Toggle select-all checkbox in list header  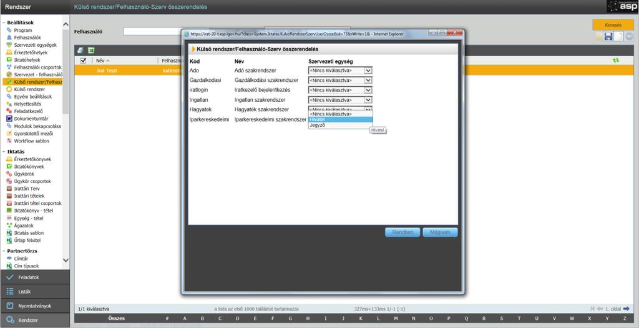coord(83,61)
